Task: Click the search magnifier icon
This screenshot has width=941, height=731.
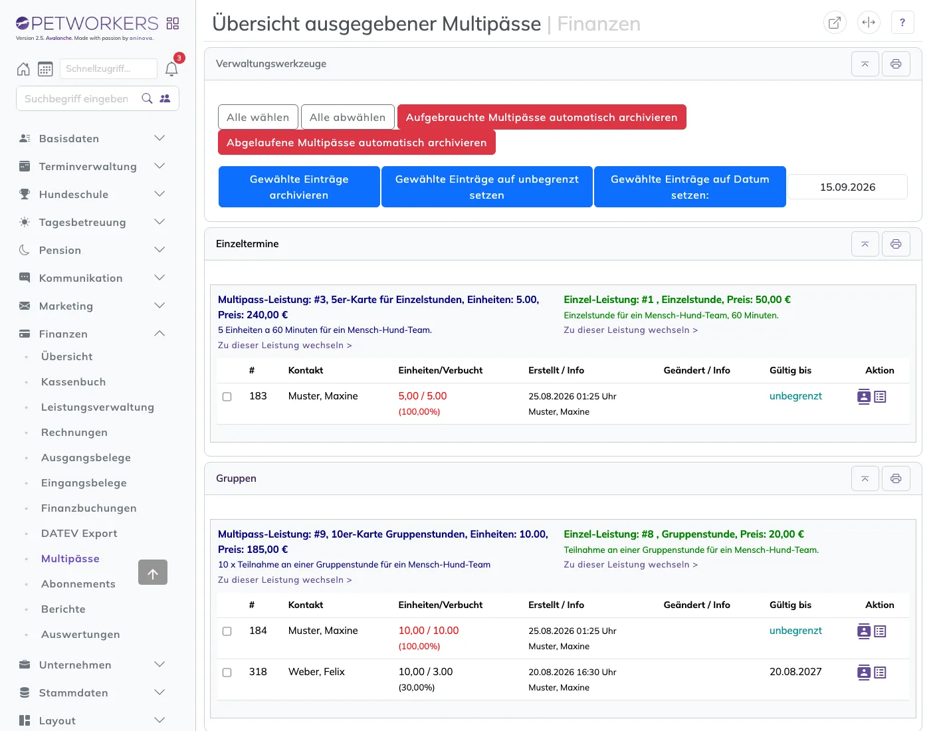Action: [x=148, y=98]
